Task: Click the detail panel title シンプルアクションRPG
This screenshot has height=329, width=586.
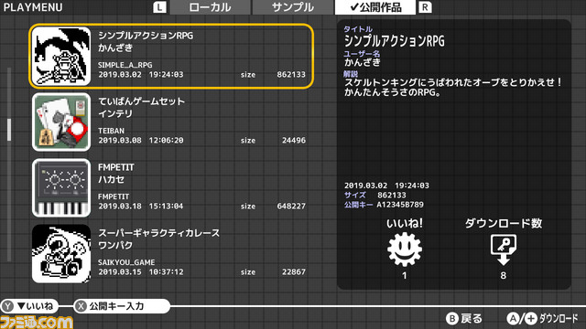Action: click(x=395, y=40)
